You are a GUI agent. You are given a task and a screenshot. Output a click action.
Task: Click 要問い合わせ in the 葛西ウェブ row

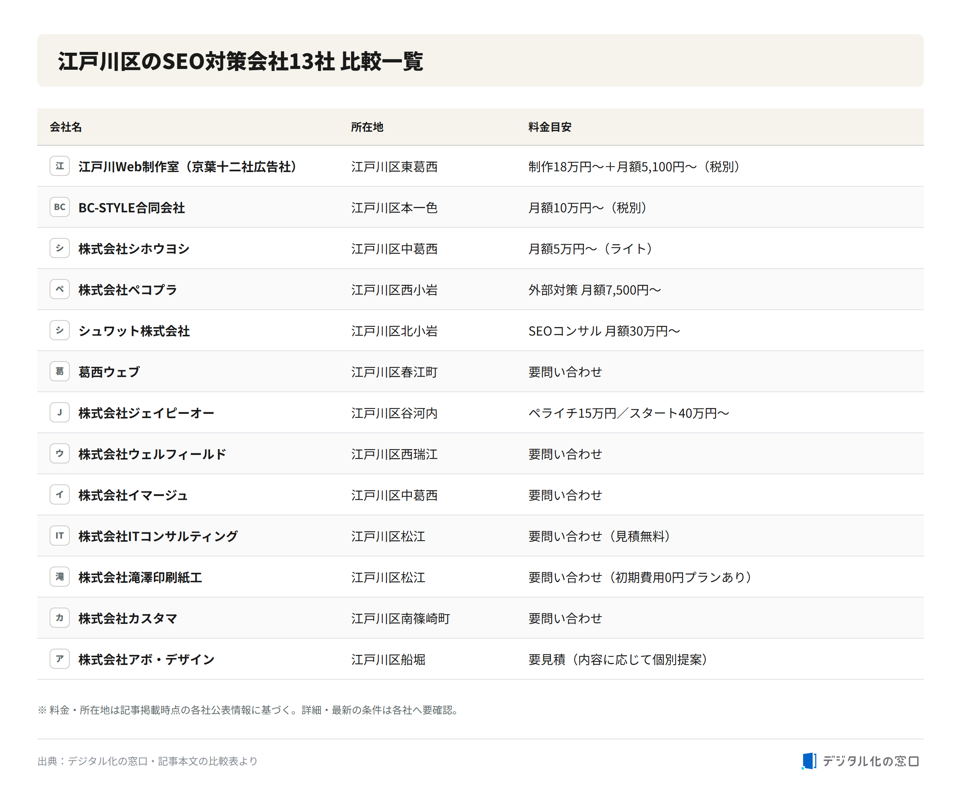[565, 372]
